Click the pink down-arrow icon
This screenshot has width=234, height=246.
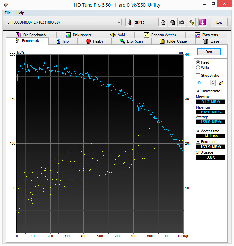point(202,22)
